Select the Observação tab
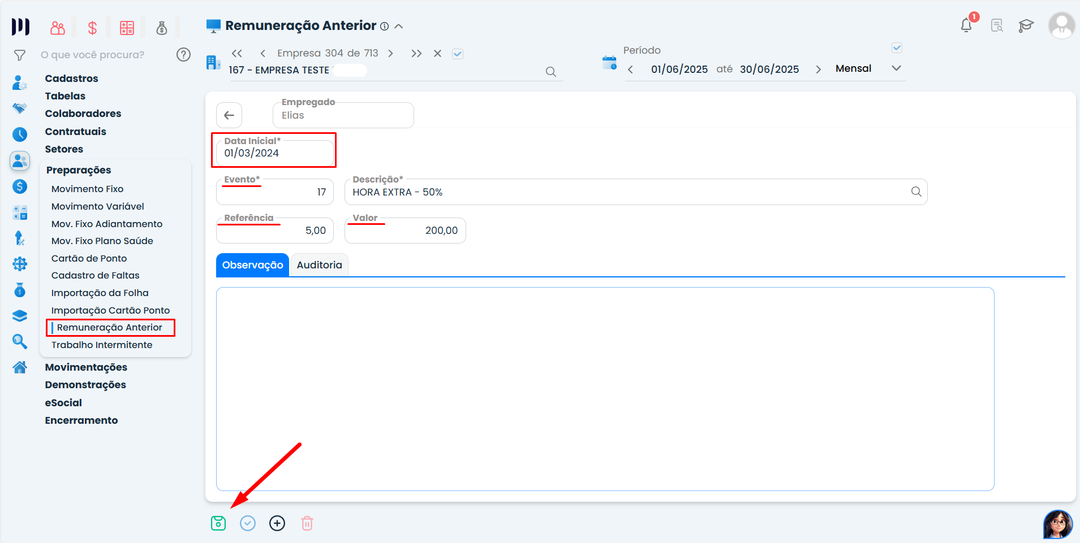The width and height of the screenshot is (1080, 543). click(x=252, y=265)
